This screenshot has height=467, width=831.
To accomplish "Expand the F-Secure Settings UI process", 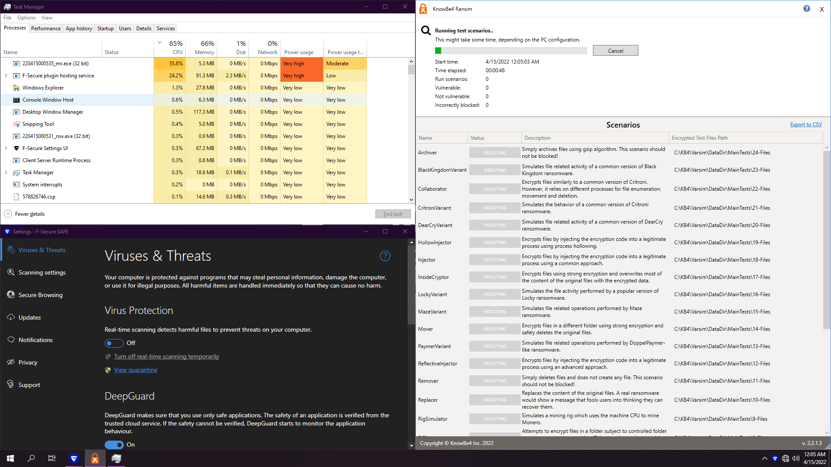I will 6,148.
